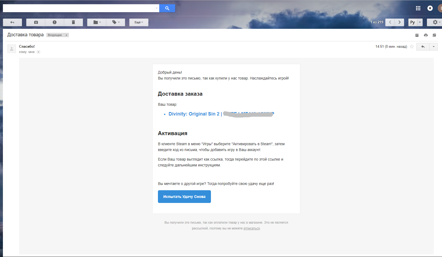The image size is (442, 257).
Task: Open settings gear menu
Action: [435, 22]
